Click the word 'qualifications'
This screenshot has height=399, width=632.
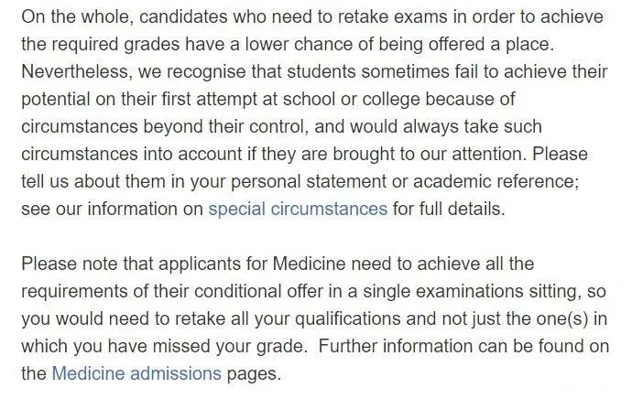pyautogui.click(x=347, y=318)
